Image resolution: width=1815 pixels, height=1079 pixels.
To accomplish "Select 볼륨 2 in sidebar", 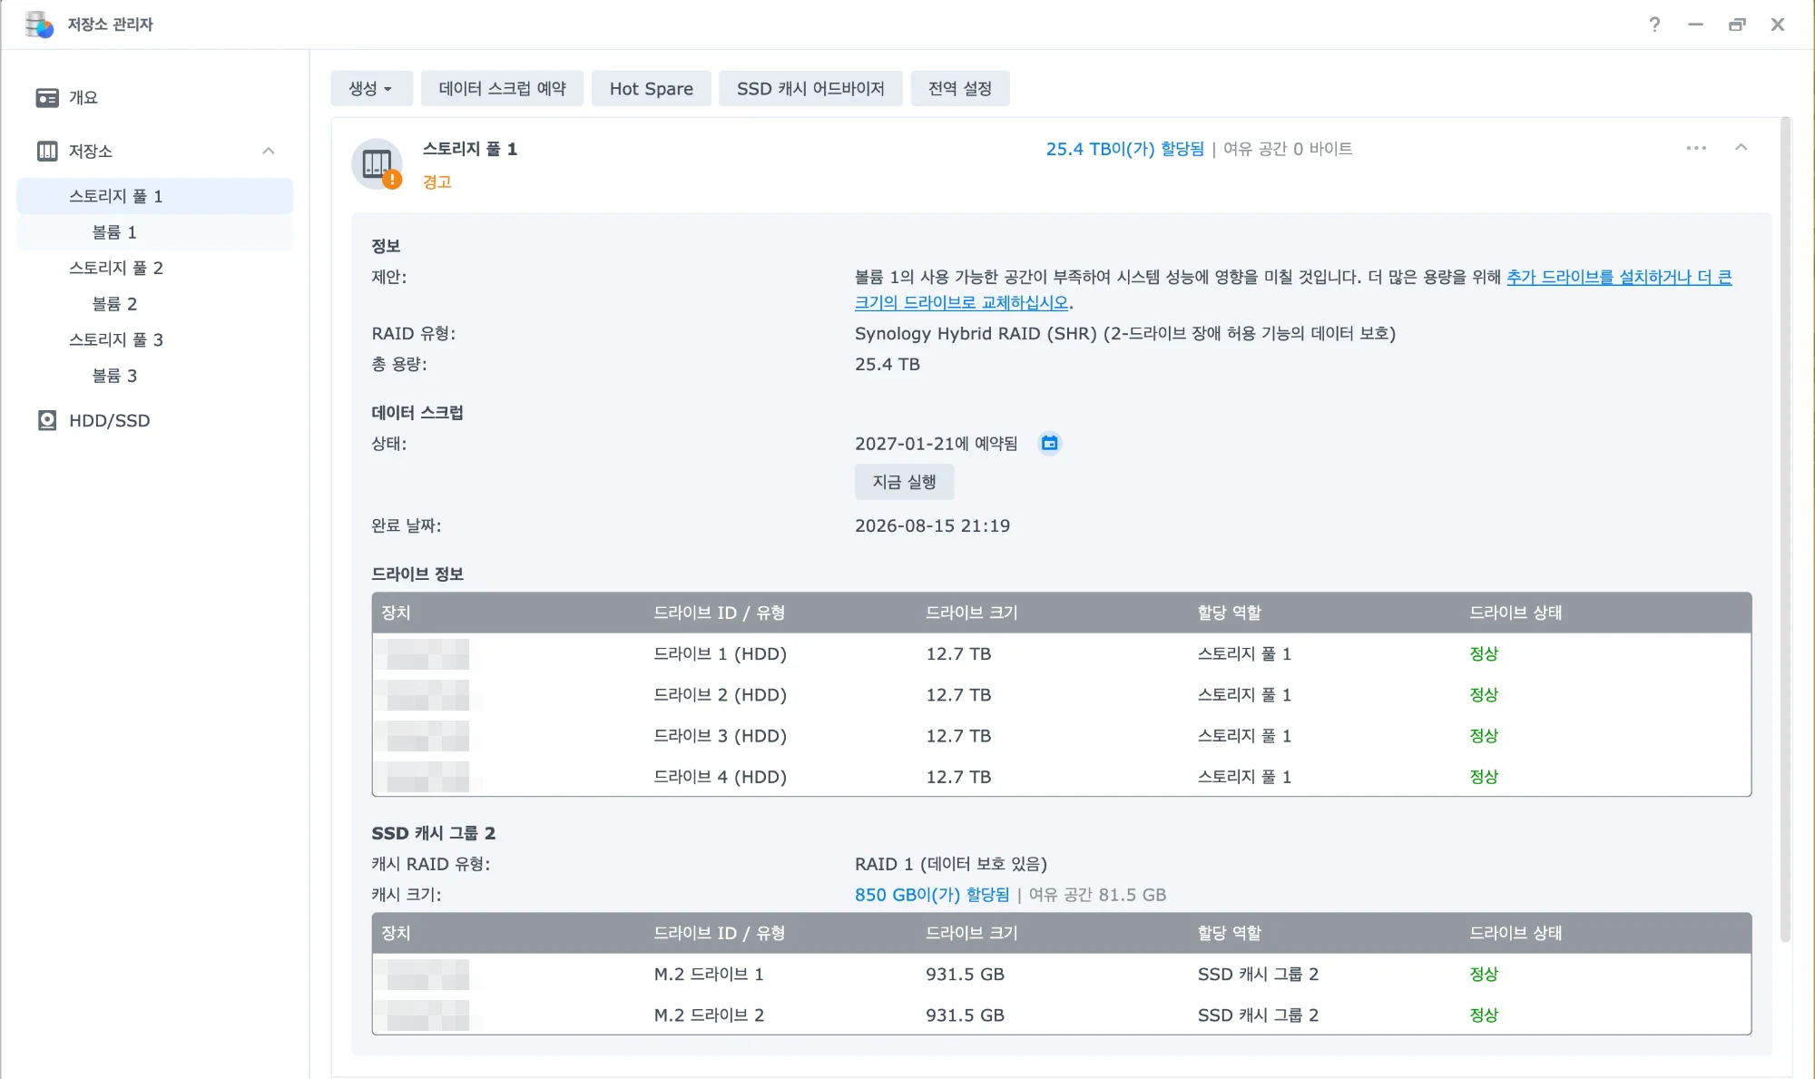I will tap(155, 304).
